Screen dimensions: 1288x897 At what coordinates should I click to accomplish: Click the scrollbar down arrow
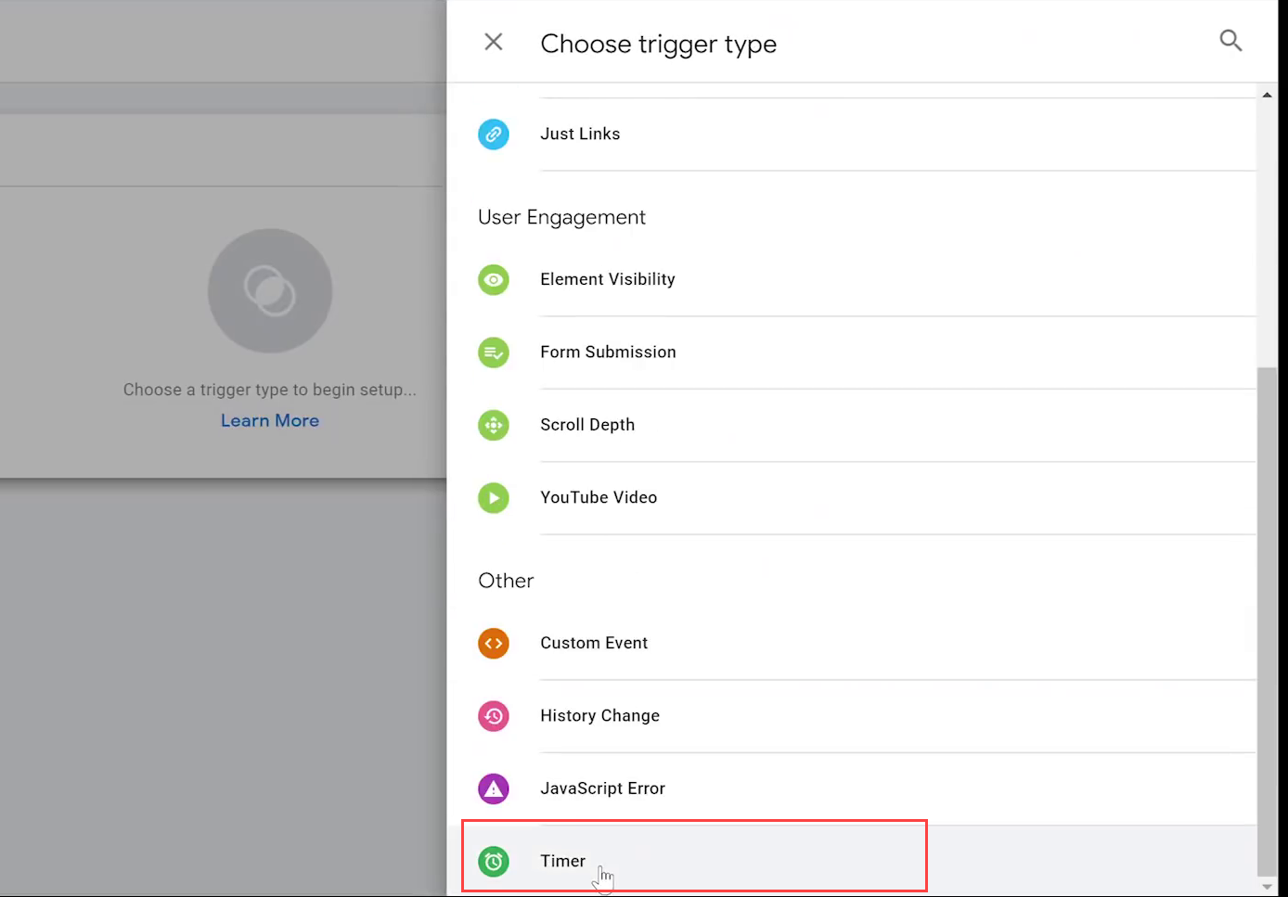tap(1267, 887)
